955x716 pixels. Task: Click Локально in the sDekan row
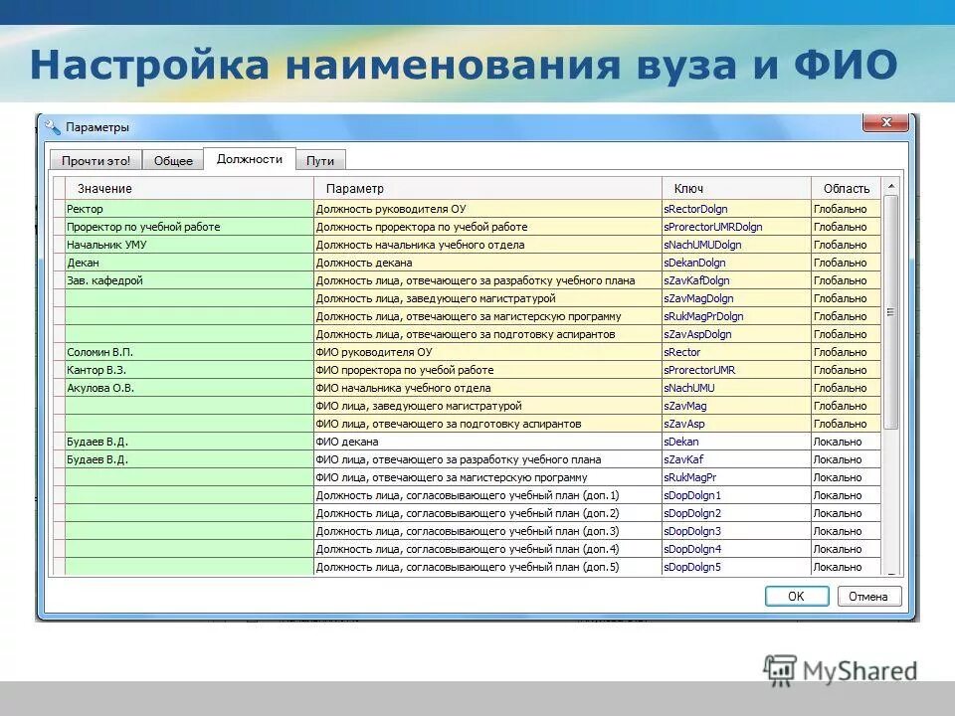click(x=846, y=442)
